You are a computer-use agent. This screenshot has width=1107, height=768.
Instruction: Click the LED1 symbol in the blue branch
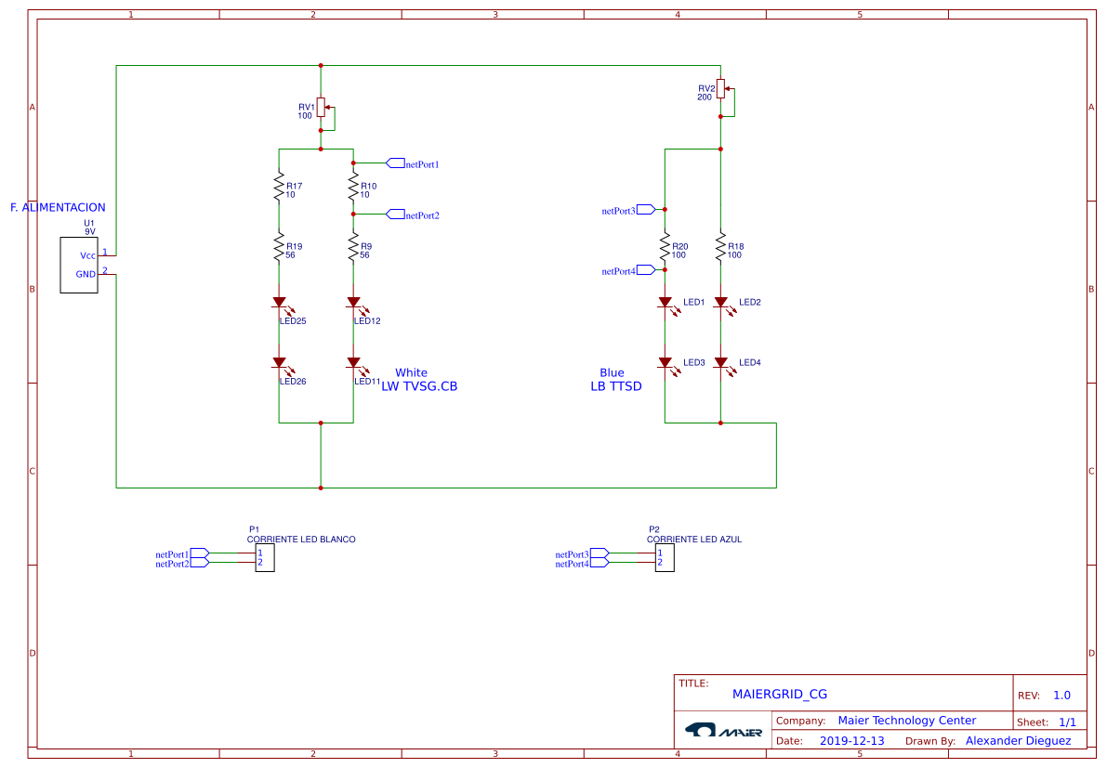[666, 302]
